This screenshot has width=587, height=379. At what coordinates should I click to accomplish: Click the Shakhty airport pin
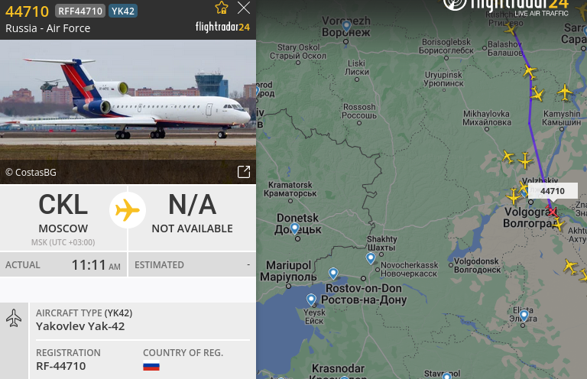371,258
